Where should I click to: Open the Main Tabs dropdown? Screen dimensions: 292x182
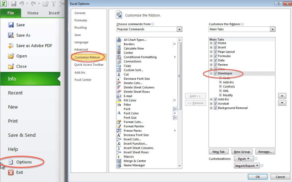(273, 29)
